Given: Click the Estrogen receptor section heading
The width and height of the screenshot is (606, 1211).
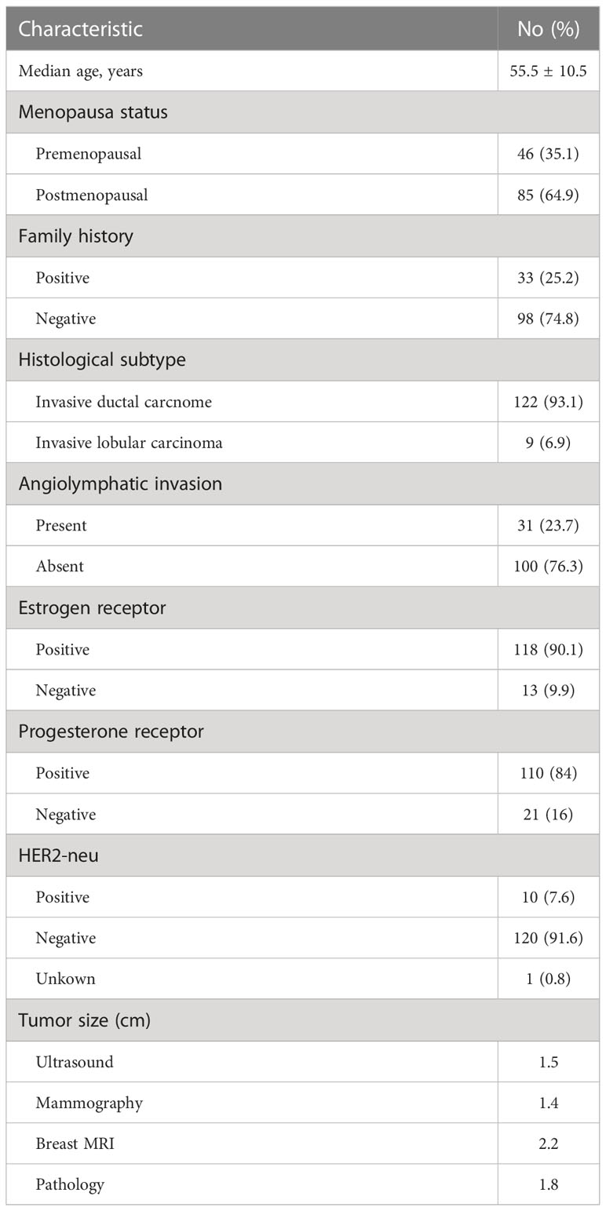Looking at the screenshot, I should pyautogui.click(x=92, y=608).
